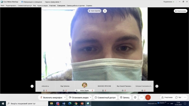This screenshot has height=106, width=189.
Task: Open the Совещание menu
Action: [61, 6]
